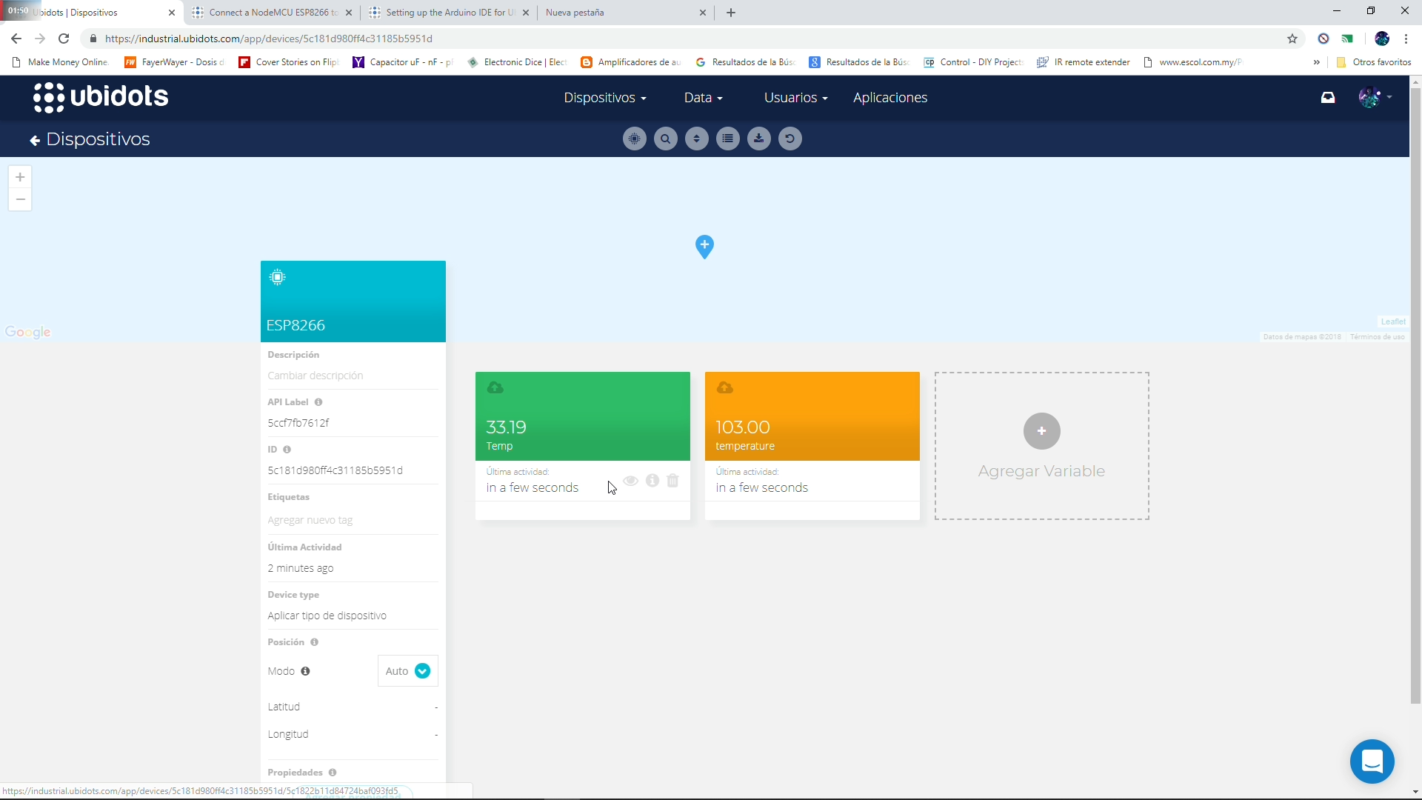Zoom in on the map with the plus control
Image resolution: width=1422 pixels, height=800 pixels.
[x=19, y=177]
